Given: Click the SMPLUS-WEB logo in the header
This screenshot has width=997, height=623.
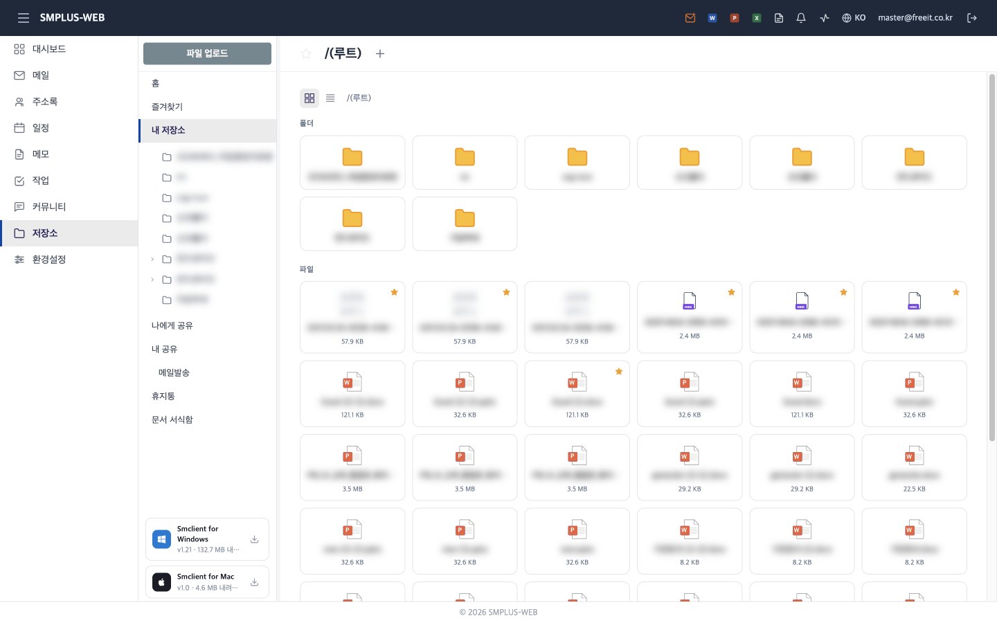Looking at the screenshot, I should (x=72, y=18).
